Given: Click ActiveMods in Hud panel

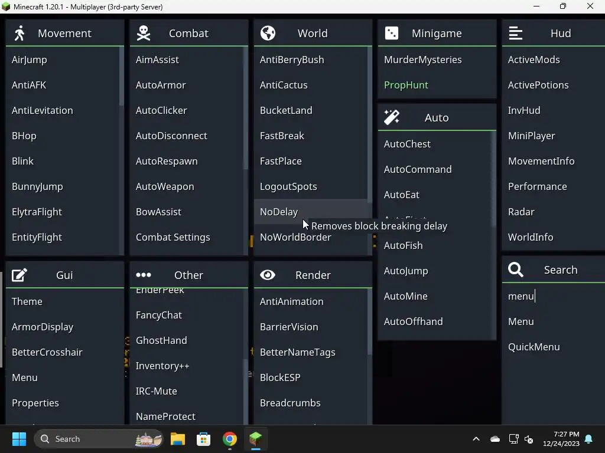Looking at the screenshot, I should [553, 60].
